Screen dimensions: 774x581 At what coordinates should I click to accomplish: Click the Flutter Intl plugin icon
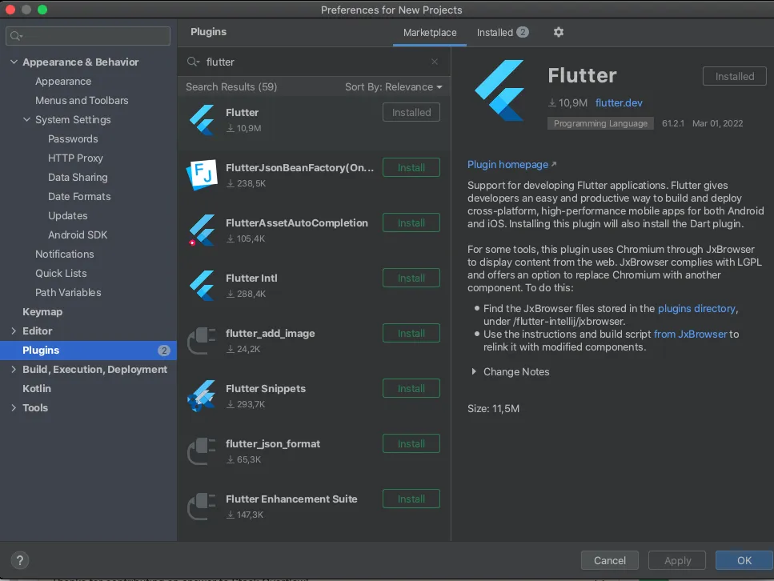[202, 286]
